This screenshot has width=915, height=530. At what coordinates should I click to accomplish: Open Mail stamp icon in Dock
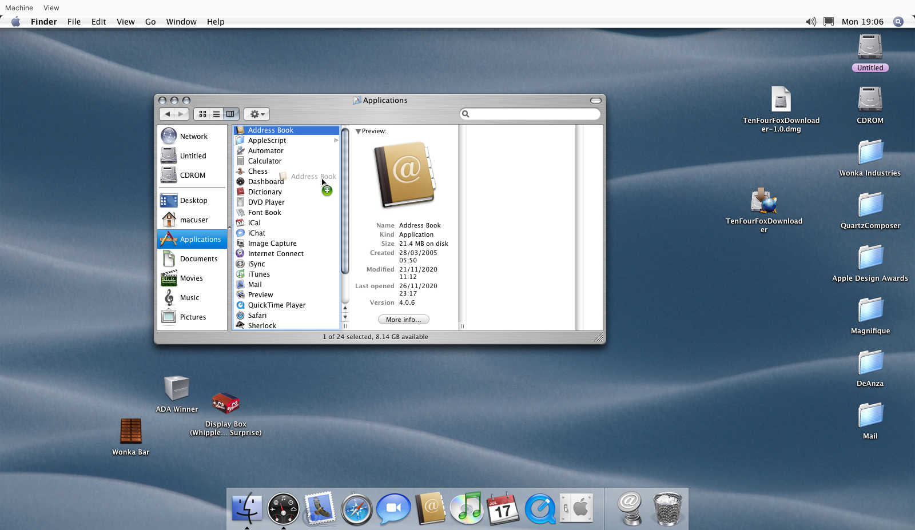pos(320,508)
